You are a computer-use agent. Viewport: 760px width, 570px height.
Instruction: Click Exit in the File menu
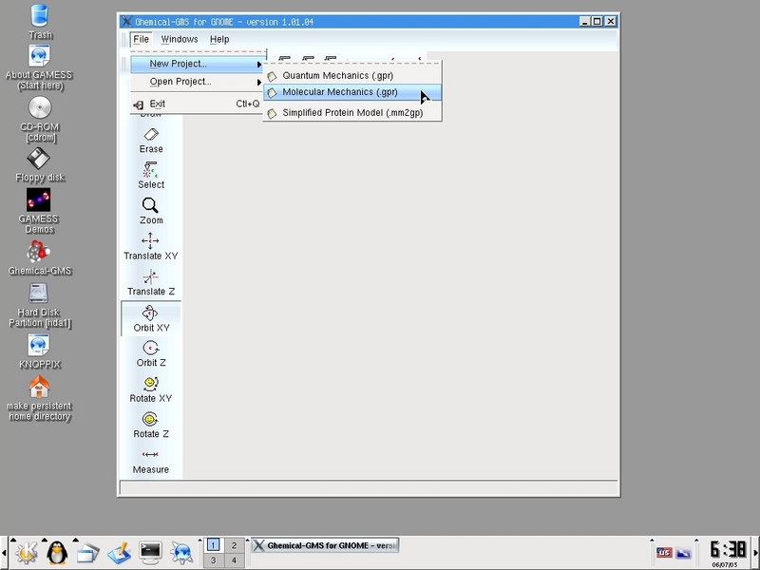pos(158,104)
